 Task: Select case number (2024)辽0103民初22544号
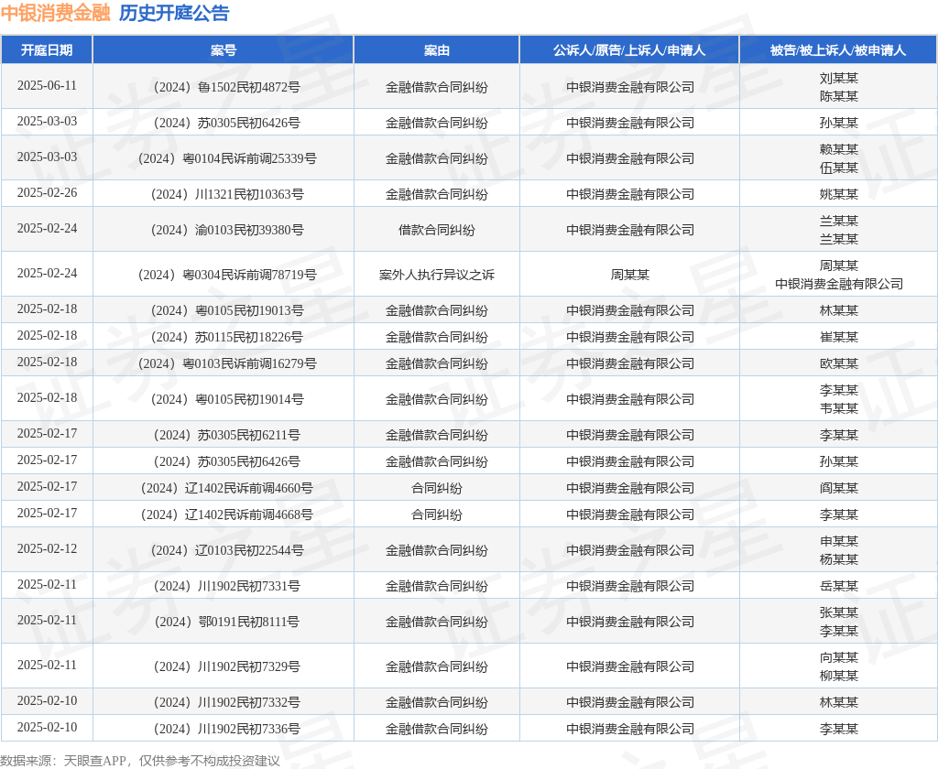coord(224,551)
